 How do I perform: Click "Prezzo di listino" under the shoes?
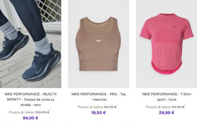click(x=22, y=112)
